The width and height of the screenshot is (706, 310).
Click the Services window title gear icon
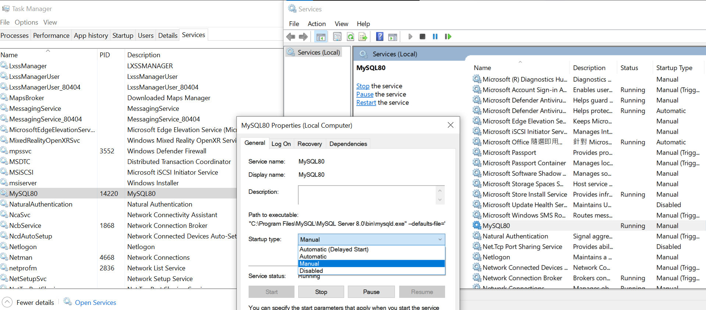click(x=292, y=8)
